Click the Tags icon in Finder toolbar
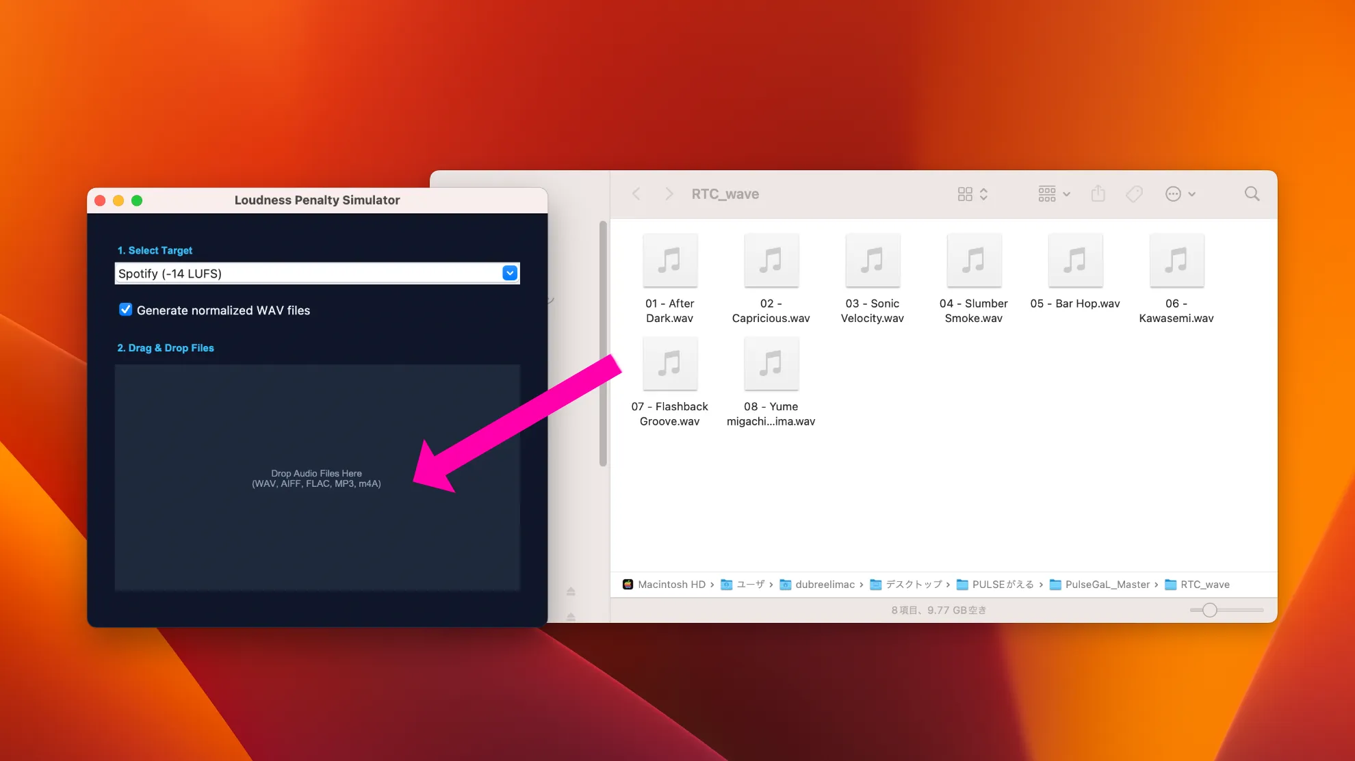Viewport: 1355px width, 761px height. click(1134, 194)
